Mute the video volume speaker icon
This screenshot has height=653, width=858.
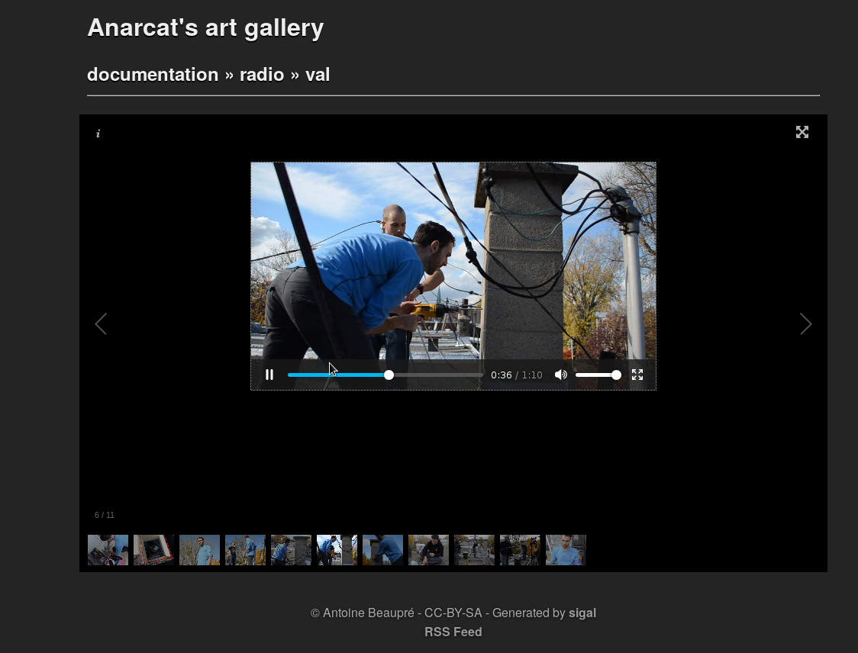[x=561, y=375]
